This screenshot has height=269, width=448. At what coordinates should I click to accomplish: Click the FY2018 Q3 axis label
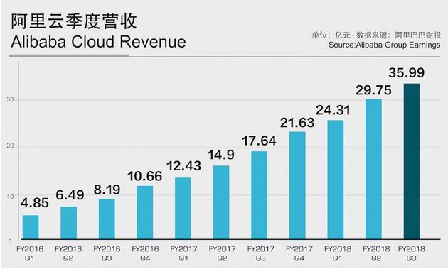point(412,253)
